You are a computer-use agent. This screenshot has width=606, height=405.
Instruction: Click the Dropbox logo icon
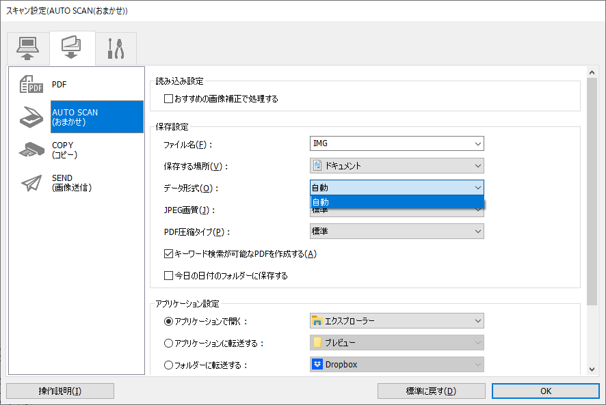317,364
